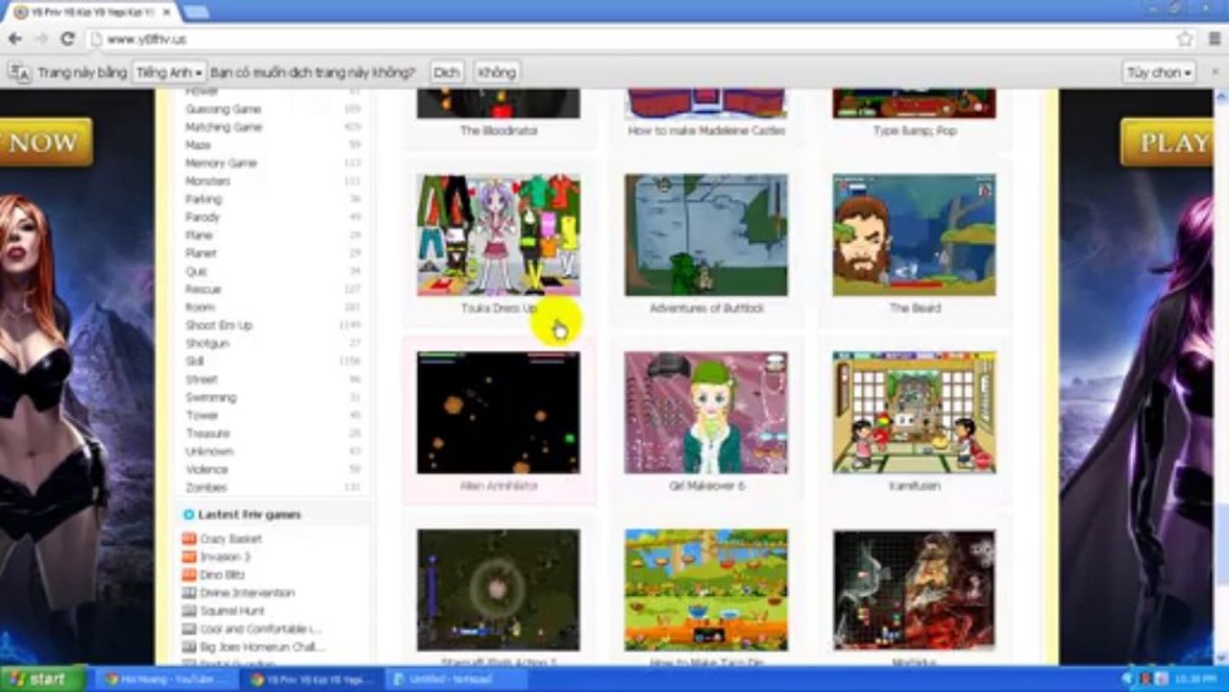Open the Adventures of Buttlock thumbnail
Screen dimensions: 1229x692
click(x=706, y=235)
